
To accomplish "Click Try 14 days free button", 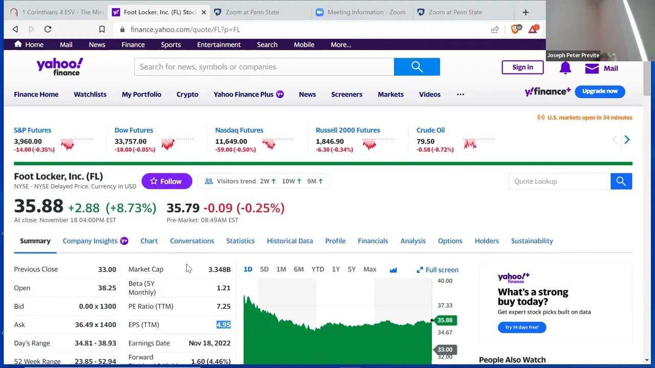I will coord(522,327).
